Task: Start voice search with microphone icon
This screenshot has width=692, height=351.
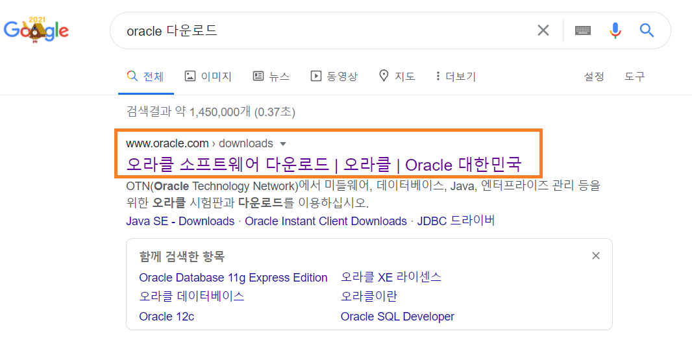Action: pyautogui.click(x=615, y=30)
